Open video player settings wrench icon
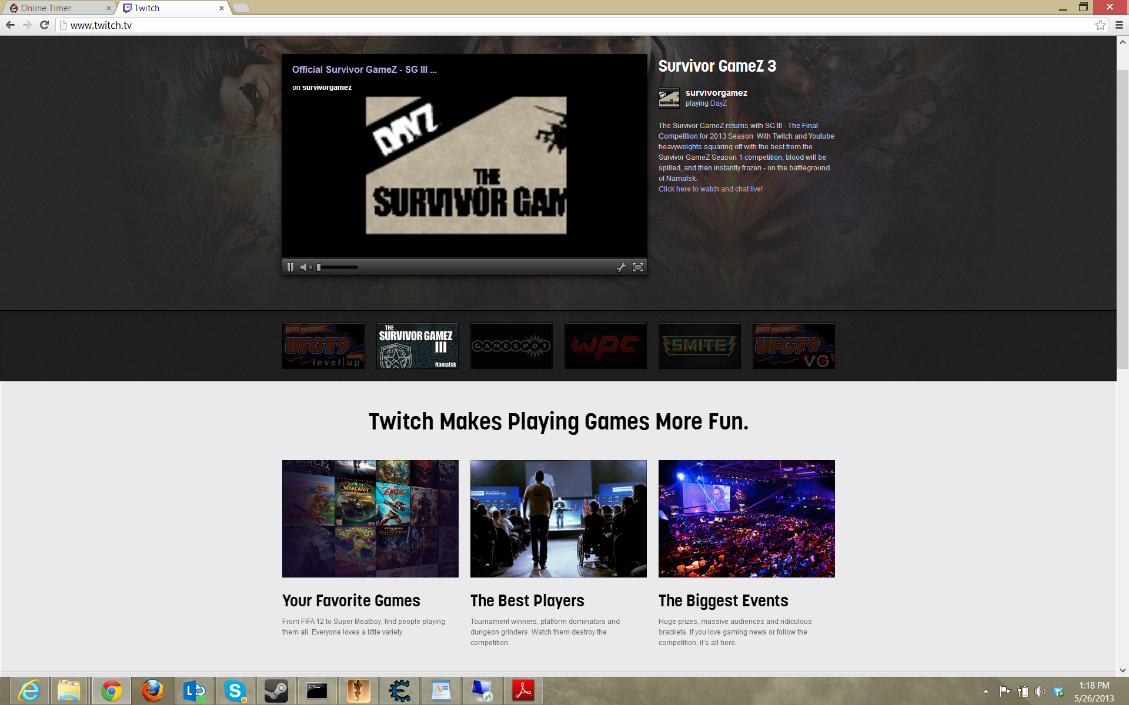 click(622, 267)
